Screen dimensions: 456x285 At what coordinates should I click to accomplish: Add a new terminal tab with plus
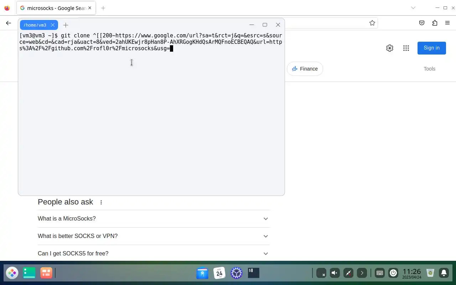66,25
